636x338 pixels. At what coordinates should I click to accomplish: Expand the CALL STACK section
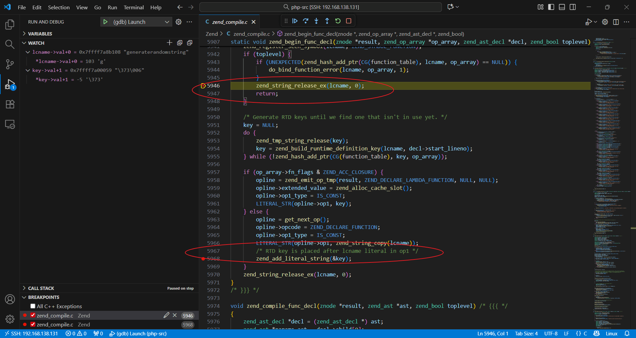(41, 288)
